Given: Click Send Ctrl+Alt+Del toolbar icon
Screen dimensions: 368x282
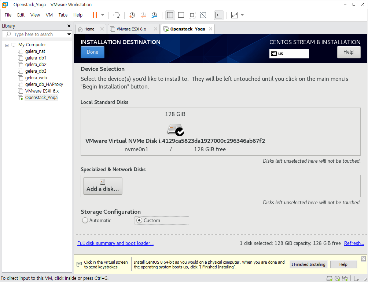Looking at the screenshot, I should (x=117, y=15).
